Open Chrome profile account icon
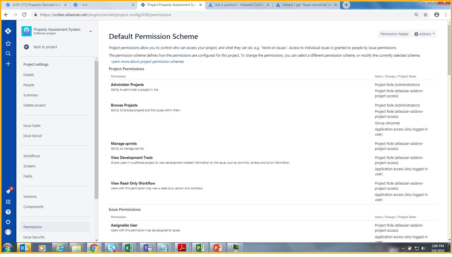 (437, 15)
